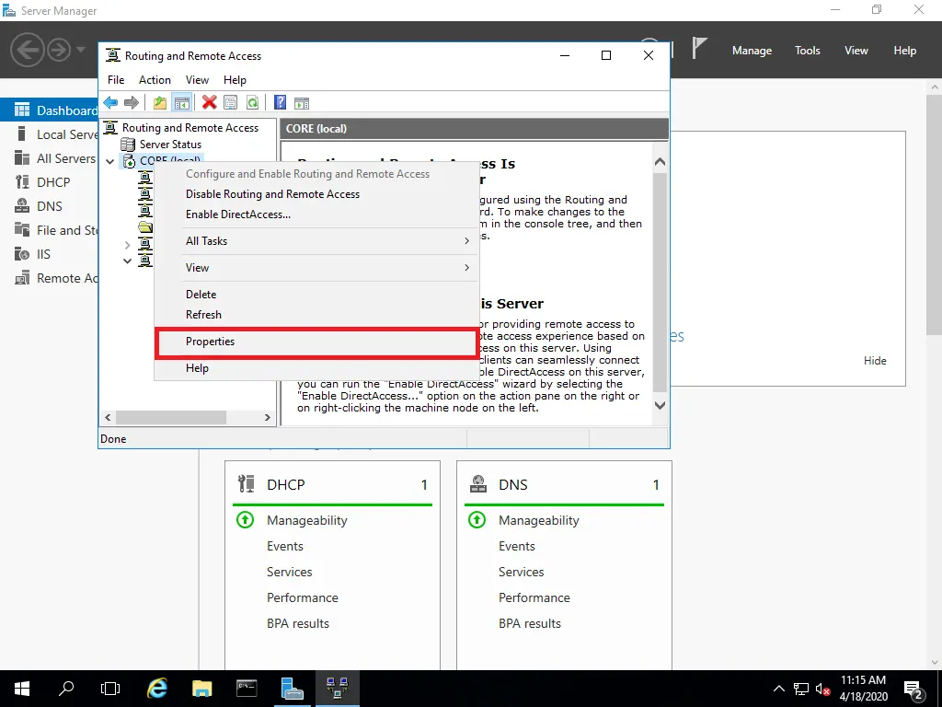Open the Manage menu in Server Manager

[x=752, y=51]
